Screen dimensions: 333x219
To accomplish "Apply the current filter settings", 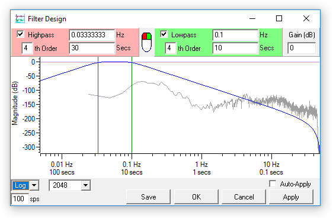I will pos(291,197).
